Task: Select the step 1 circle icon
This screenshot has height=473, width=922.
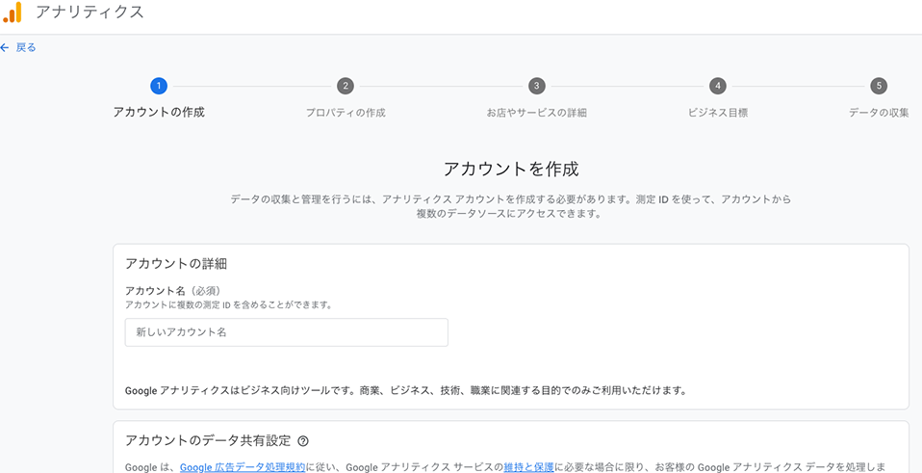Action: (x=159, y=86)
